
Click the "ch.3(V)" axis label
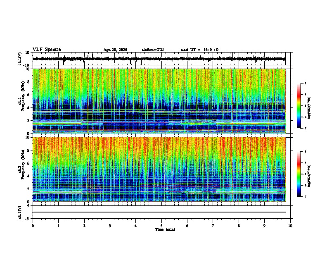pyautogui.click(x=20, y=212)
